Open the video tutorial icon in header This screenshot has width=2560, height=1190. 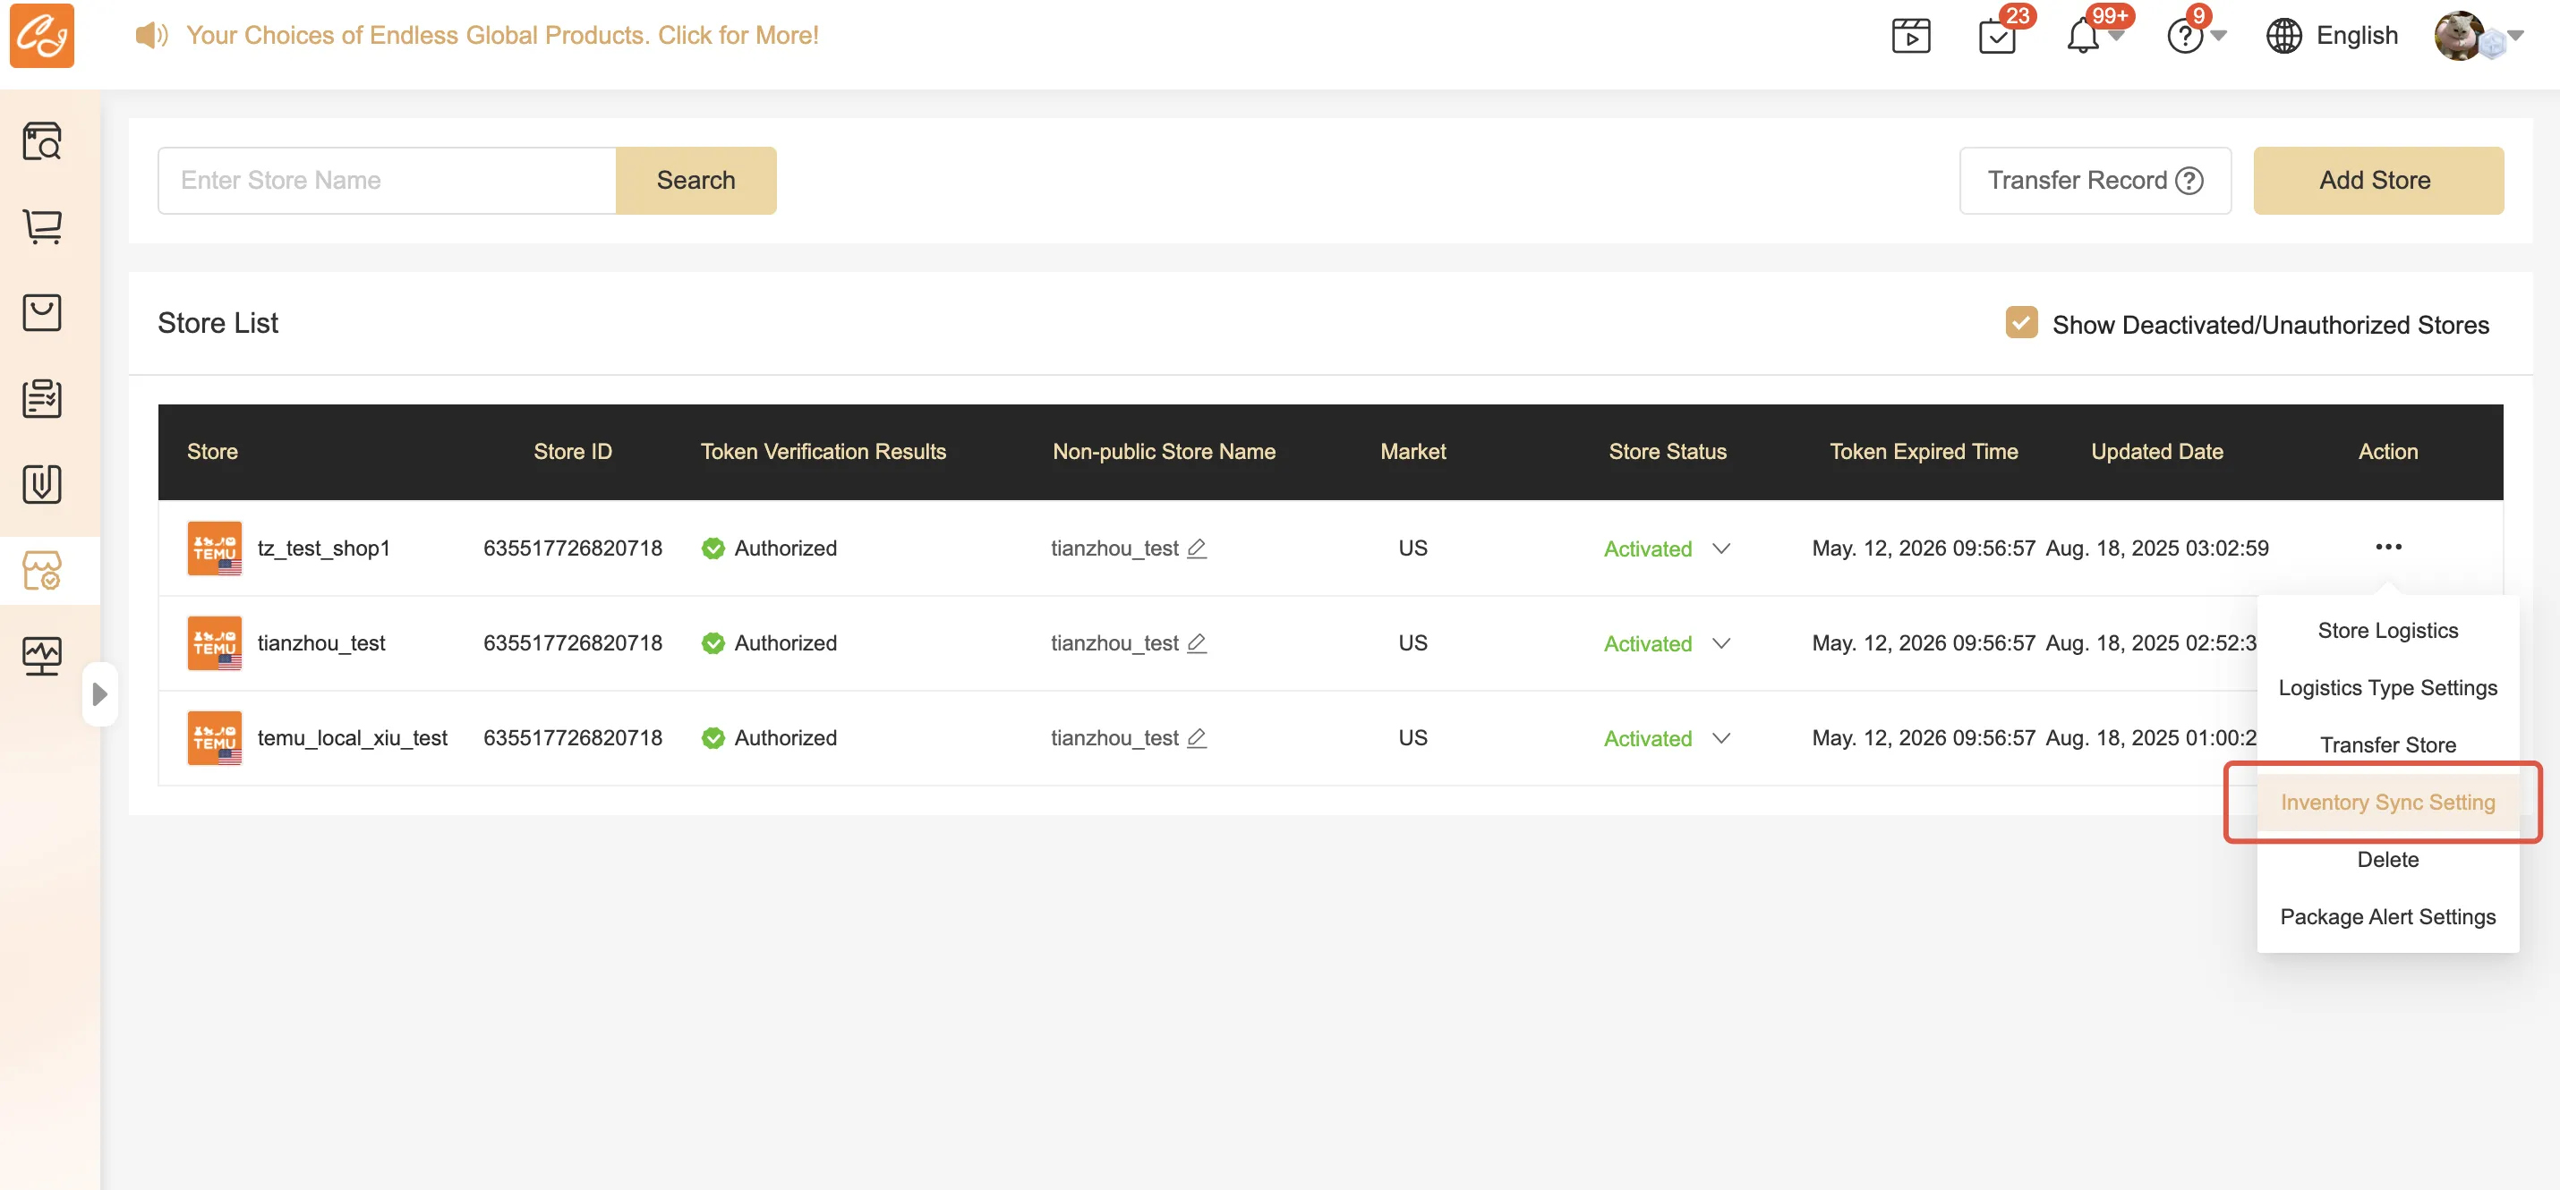1910,37
